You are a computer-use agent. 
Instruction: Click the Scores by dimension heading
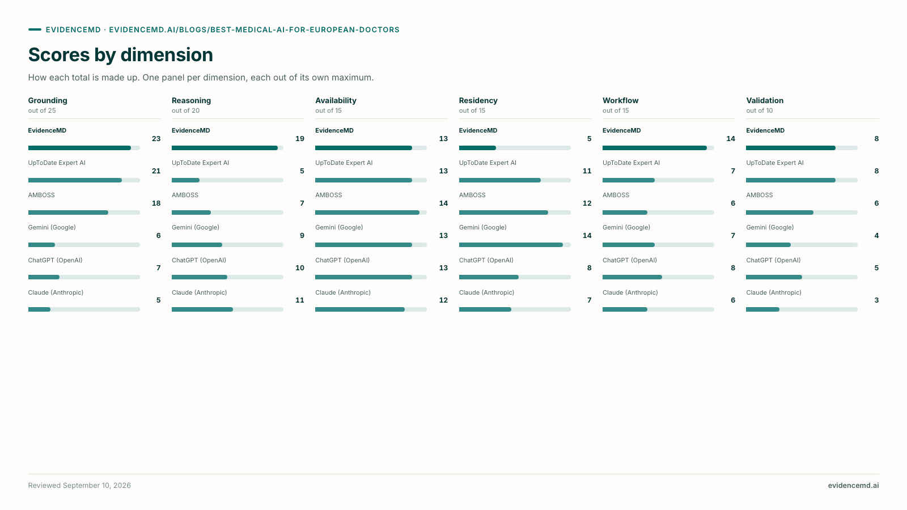point(121,55)
